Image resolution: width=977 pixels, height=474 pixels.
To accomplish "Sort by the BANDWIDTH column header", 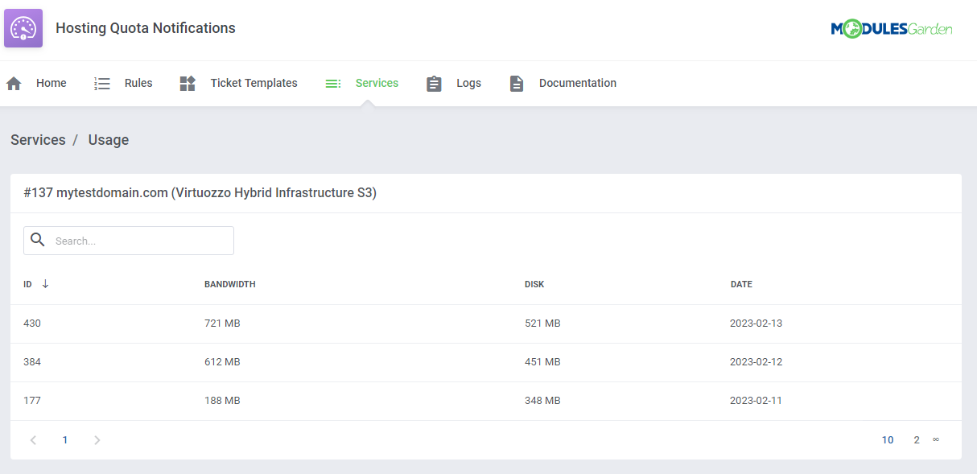I will tap(230, 284).
